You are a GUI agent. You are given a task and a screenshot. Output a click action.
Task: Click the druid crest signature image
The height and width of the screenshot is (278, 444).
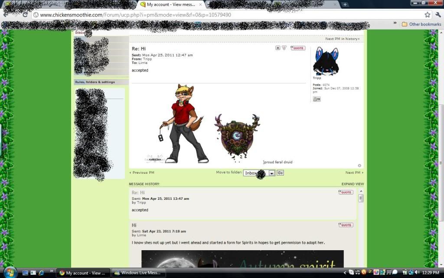click(x=237, y=138)
